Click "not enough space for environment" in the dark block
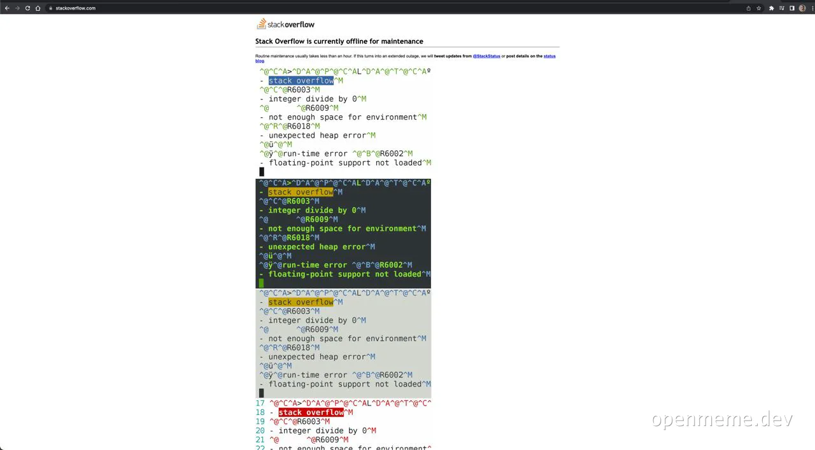The width and height of the screenshot is (815, 450). click(x=343, y=229)
